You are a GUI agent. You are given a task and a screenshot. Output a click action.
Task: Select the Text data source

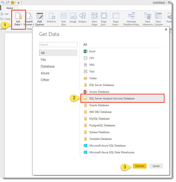coord(123,71)
